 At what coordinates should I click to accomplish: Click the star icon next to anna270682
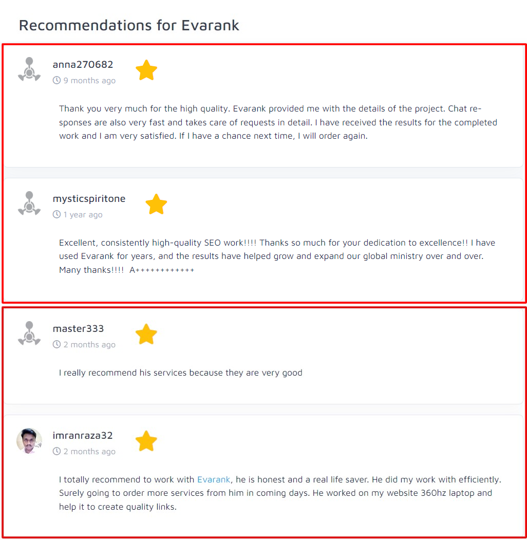tap(146, 70)
